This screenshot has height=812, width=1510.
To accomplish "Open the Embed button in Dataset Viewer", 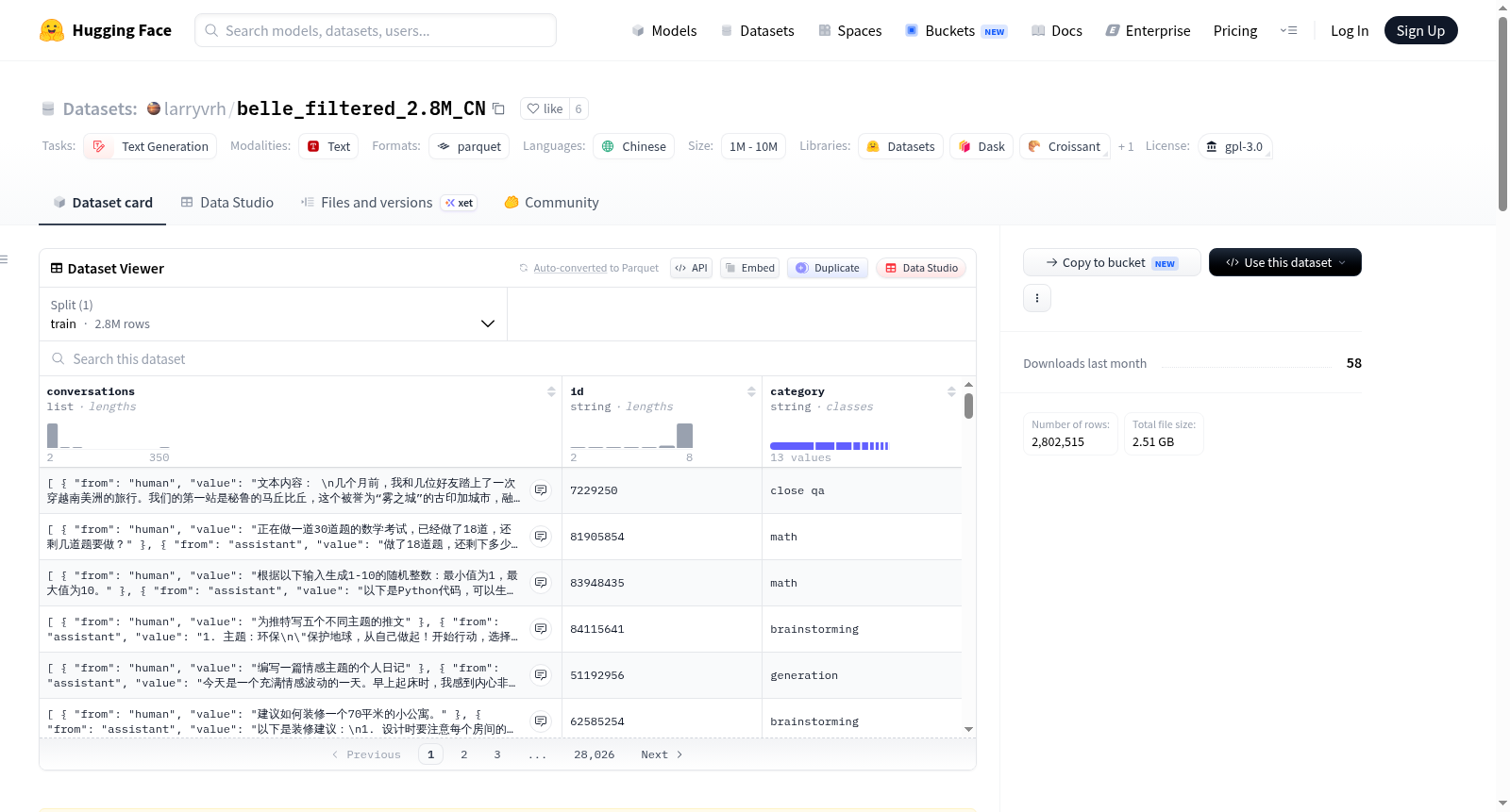I will coord(750,268).
